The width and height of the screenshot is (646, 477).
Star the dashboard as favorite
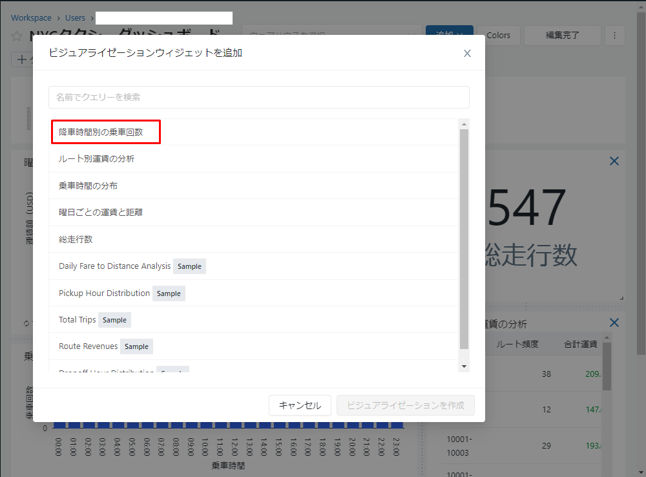coord(17,36)
